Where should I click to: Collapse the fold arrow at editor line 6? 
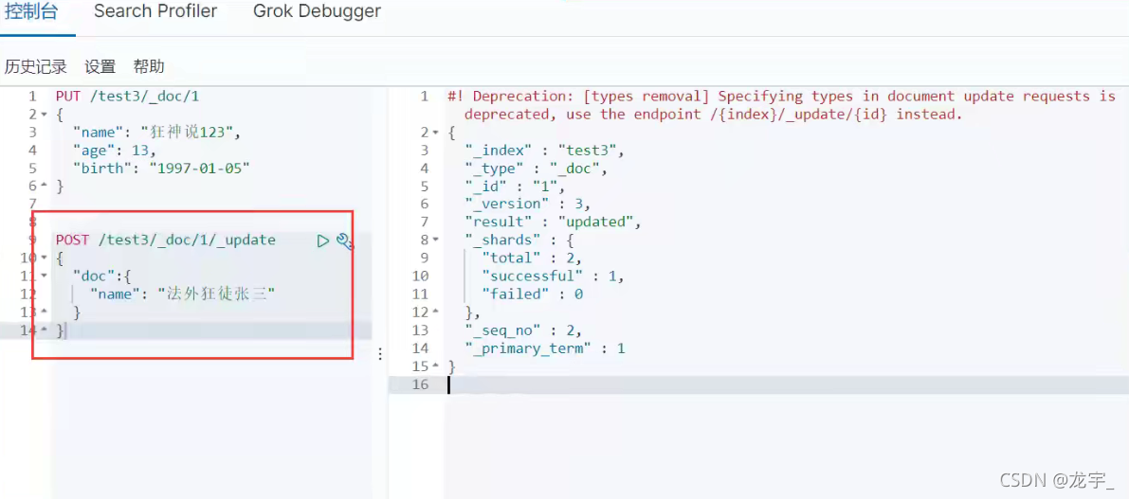pos(44,187)
